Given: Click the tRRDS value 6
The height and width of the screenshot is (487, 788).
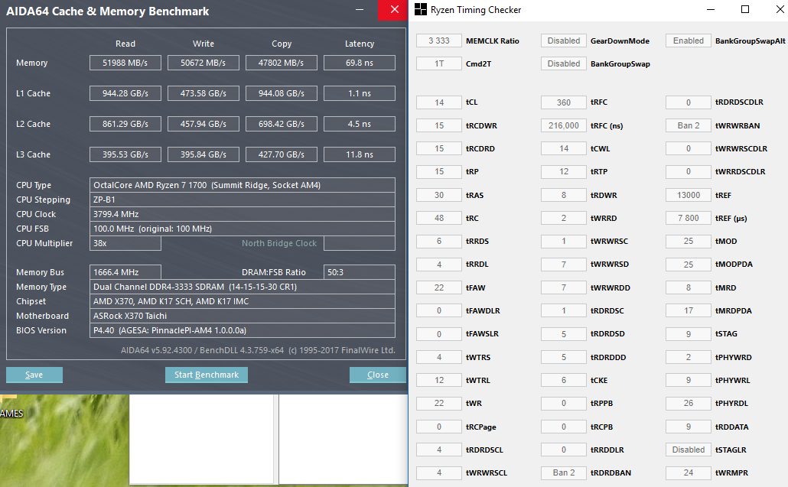Looking at the screenshot, I should click(438, 242).
